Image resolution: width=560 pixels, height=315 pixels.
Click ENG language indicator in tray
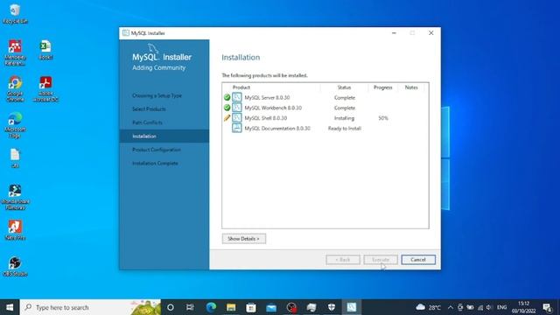point(501,307)
